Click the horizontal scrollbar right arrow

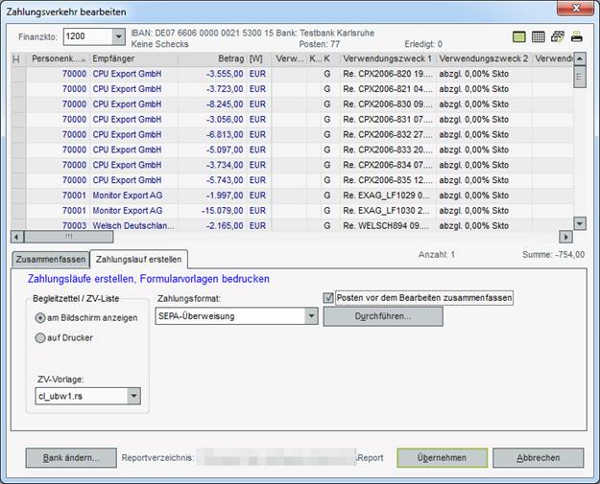[566, 238]
